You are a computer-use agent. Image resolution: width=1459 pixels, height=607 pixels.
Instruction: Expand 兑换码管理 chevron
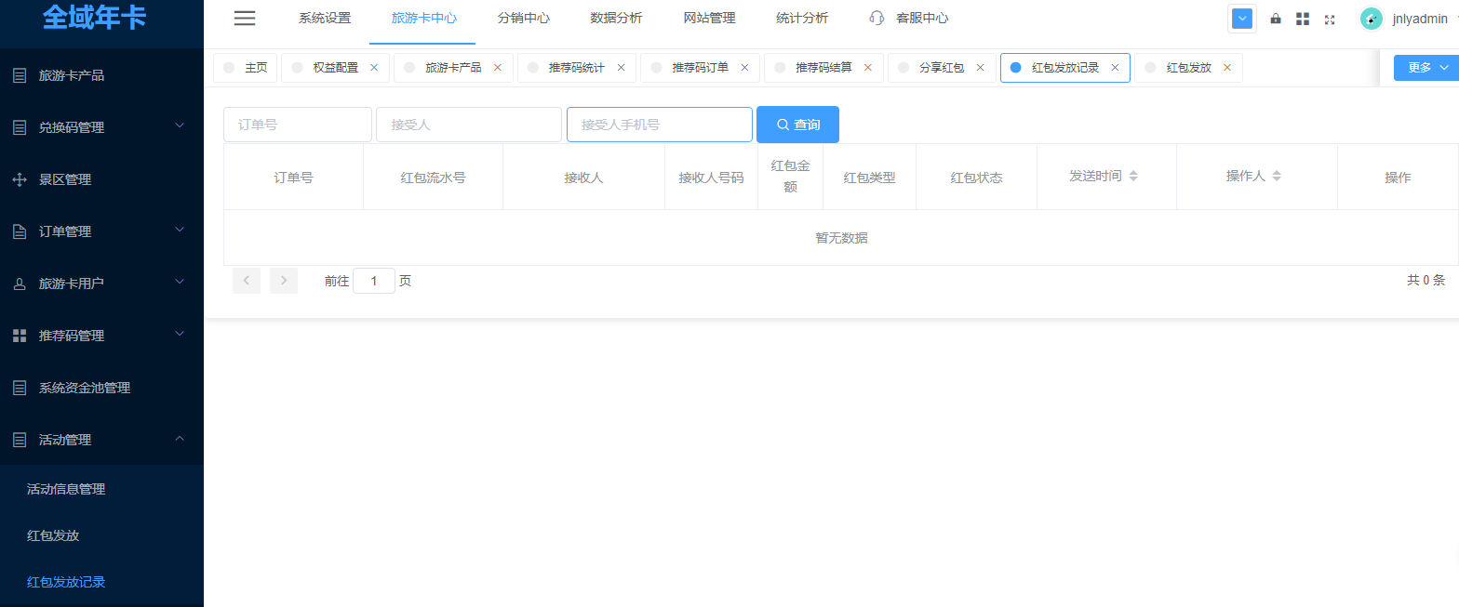(x=181, y=125)
